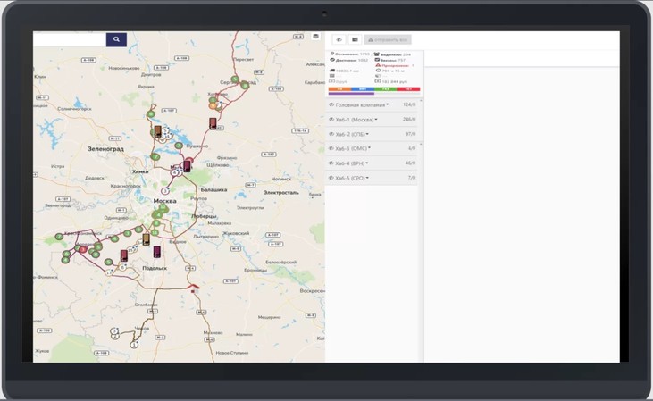Click the magnifier search button

click(116, 39)
